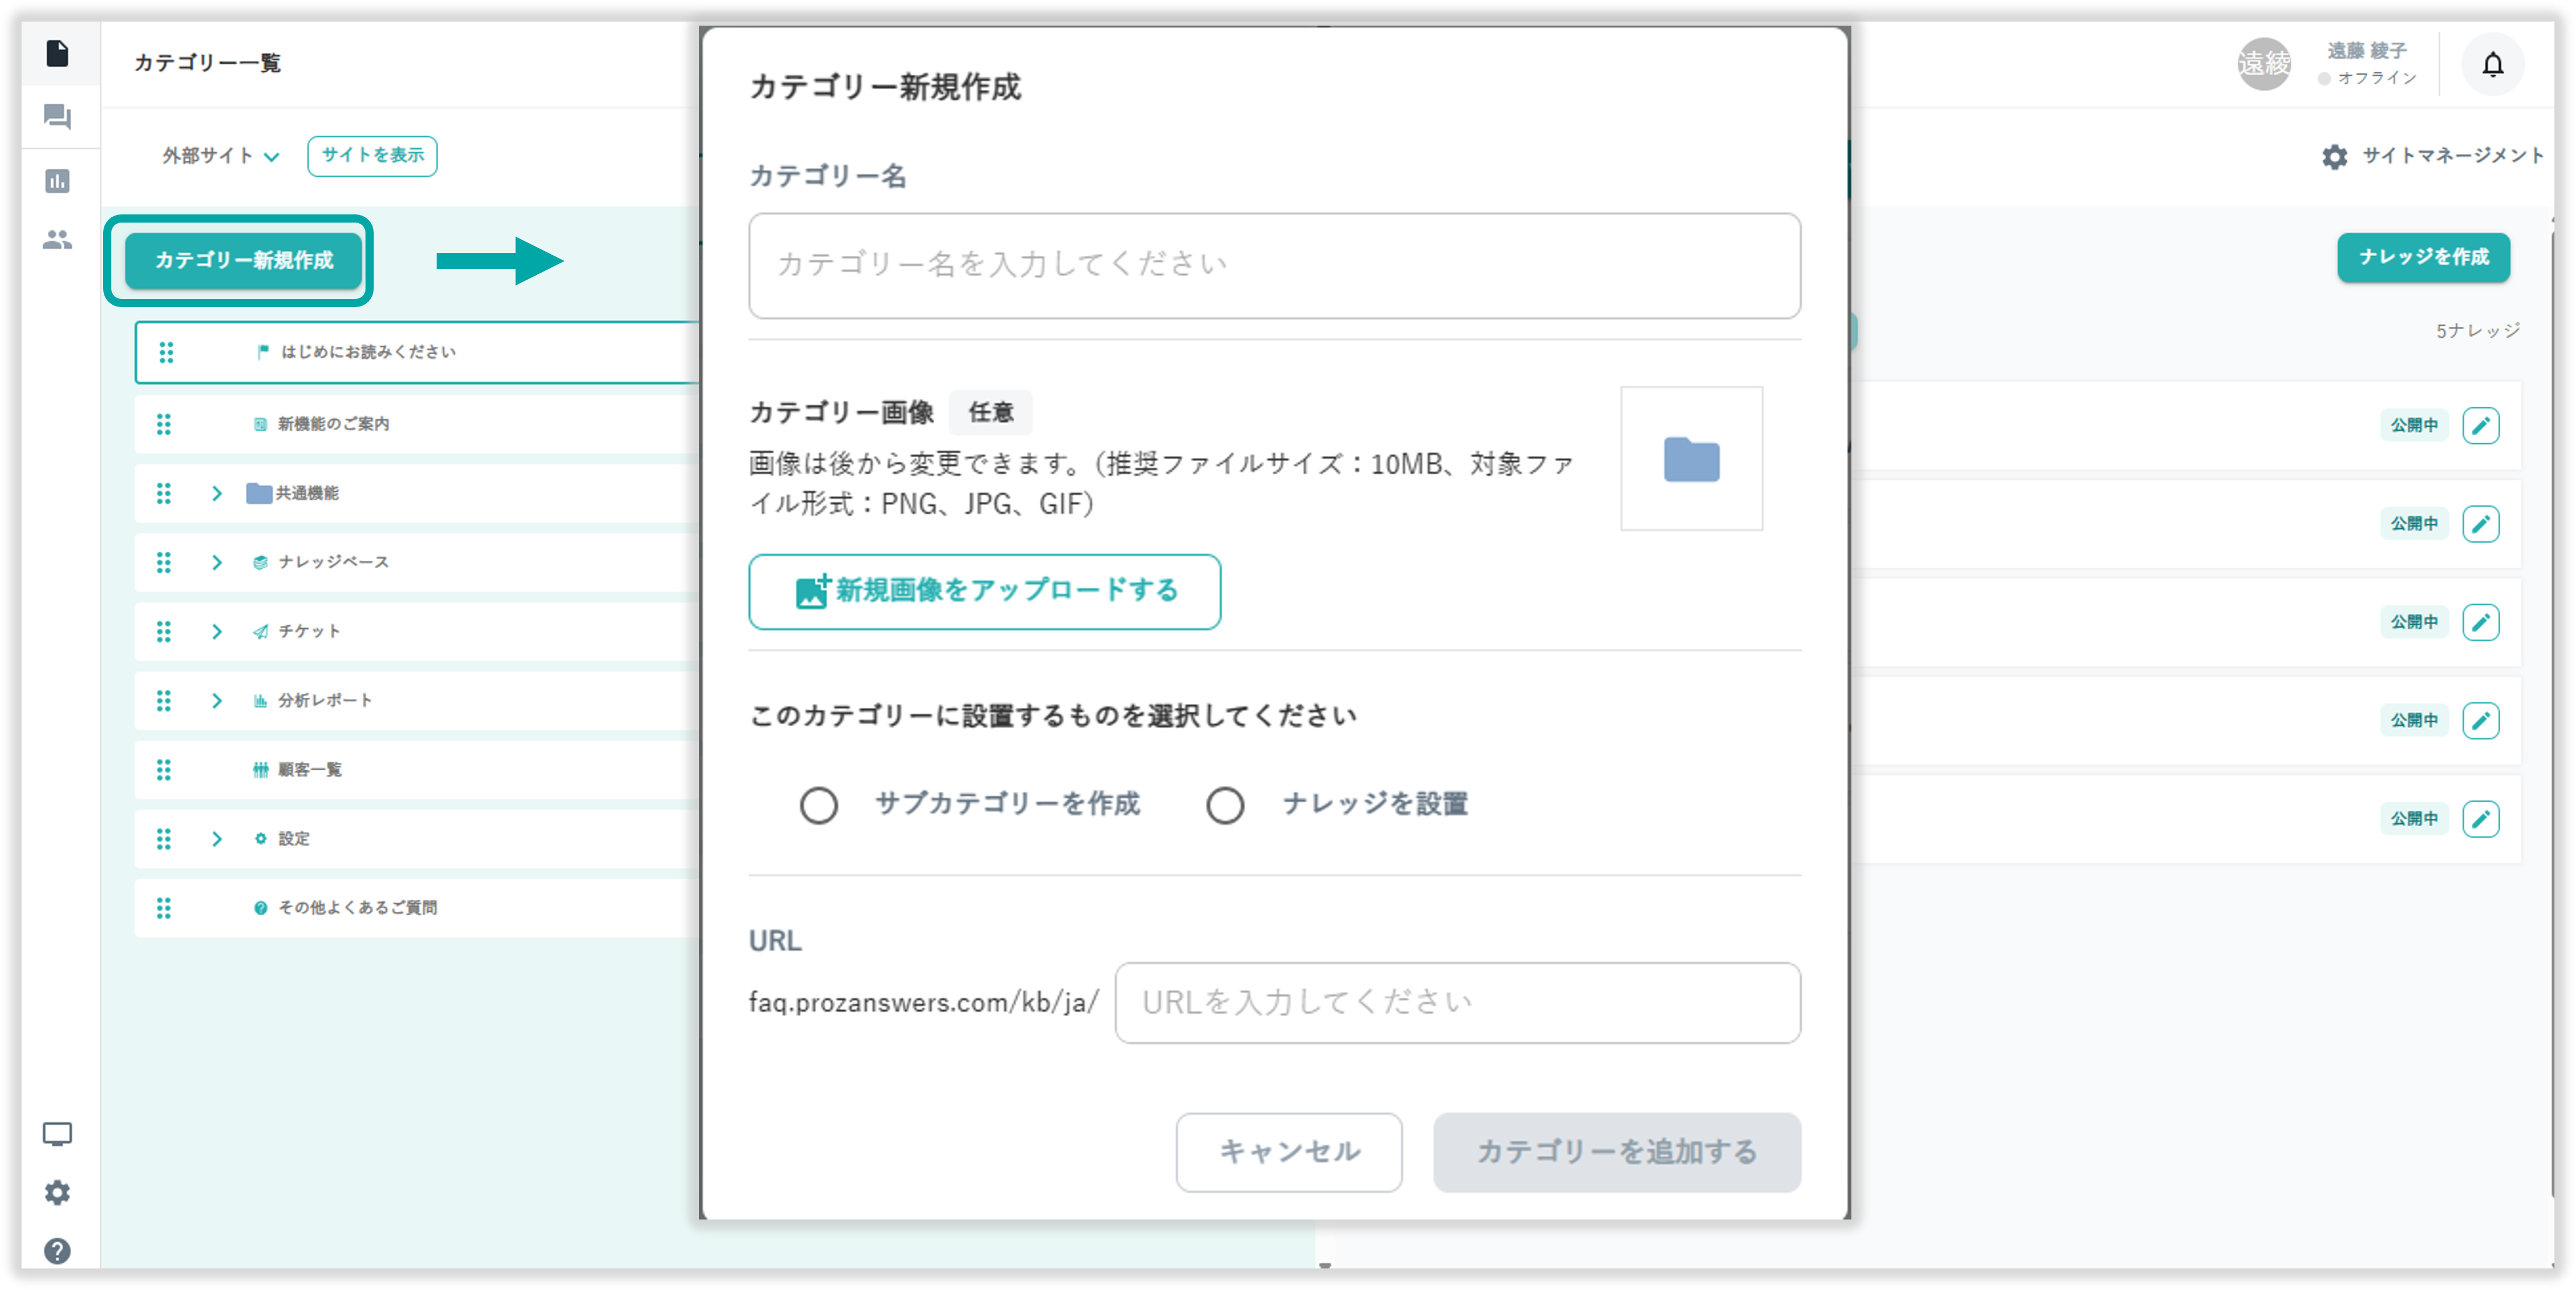Open the analytics chart sidebar icon
The height and width of the screenshot is (1290, 2576).
[57, 181]
